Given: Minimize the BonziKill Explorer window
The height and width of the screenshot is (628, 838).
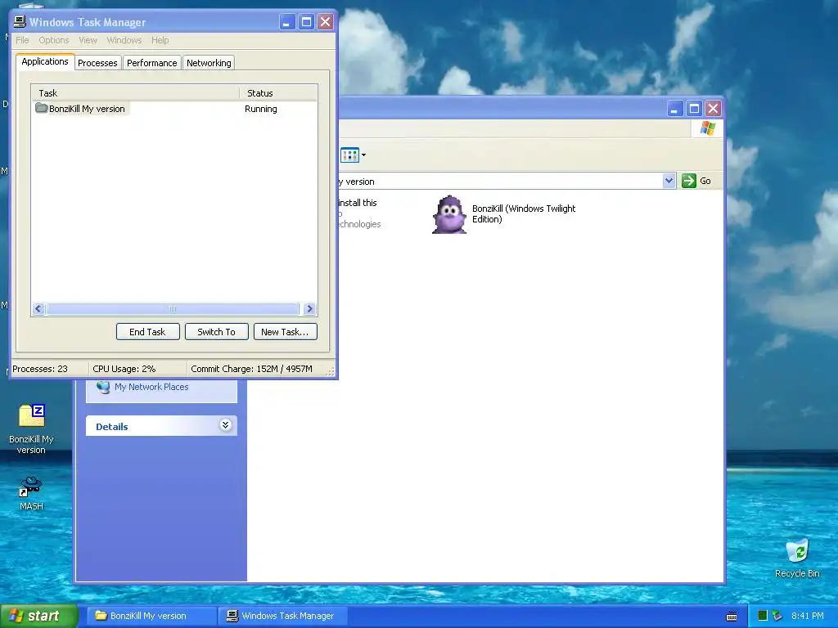Looking at the screenshot, I should [x=675, y=109].
